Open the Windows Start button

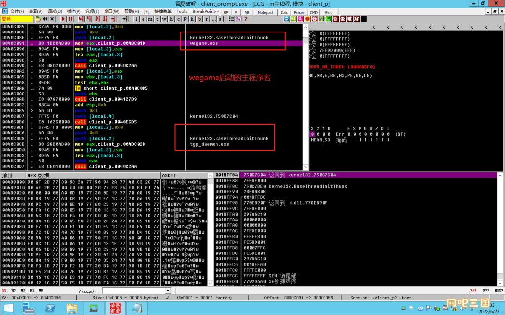[9, 308]
